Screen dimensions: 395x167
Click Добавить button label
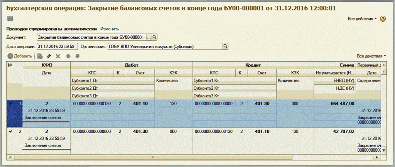tap(23, 56)
